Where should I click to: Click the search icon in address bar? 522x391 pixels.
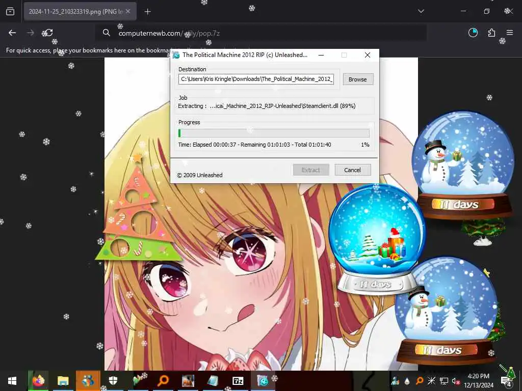point(106,33)
